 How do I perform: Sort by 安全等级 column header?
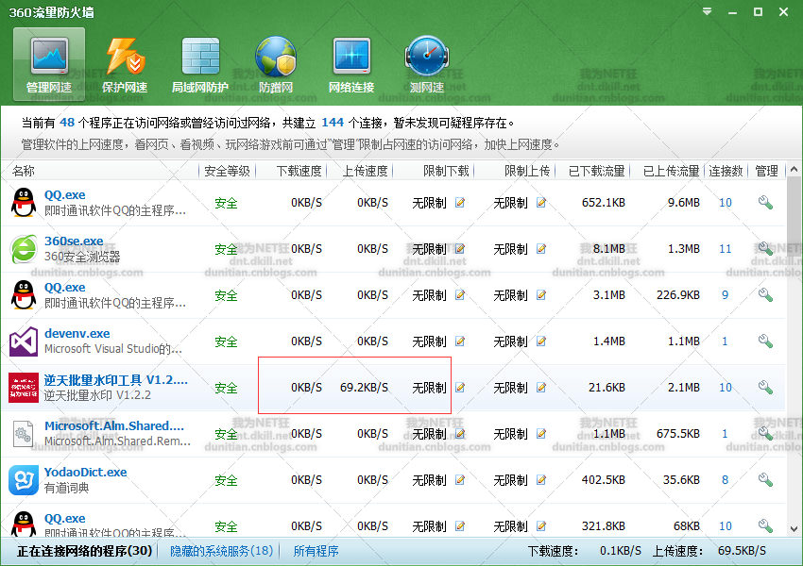pyautogui.click(x=227, y=171)
